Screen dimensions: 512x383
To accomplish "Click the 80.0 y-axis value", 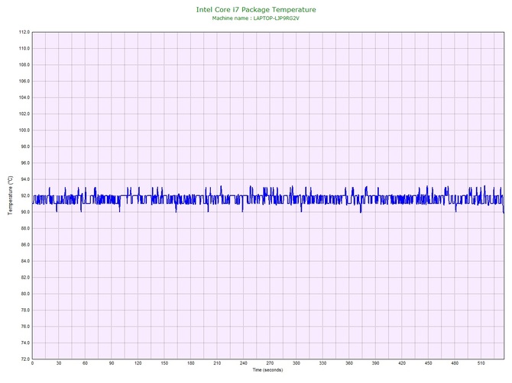I will pos(25,294).
